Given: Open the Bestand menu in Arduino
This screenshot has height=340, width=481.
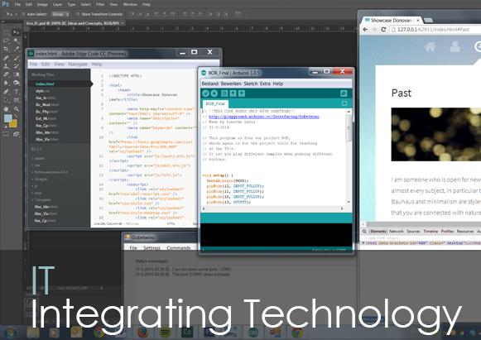Looking at the screenshot, I should click(x=210, y=84).
